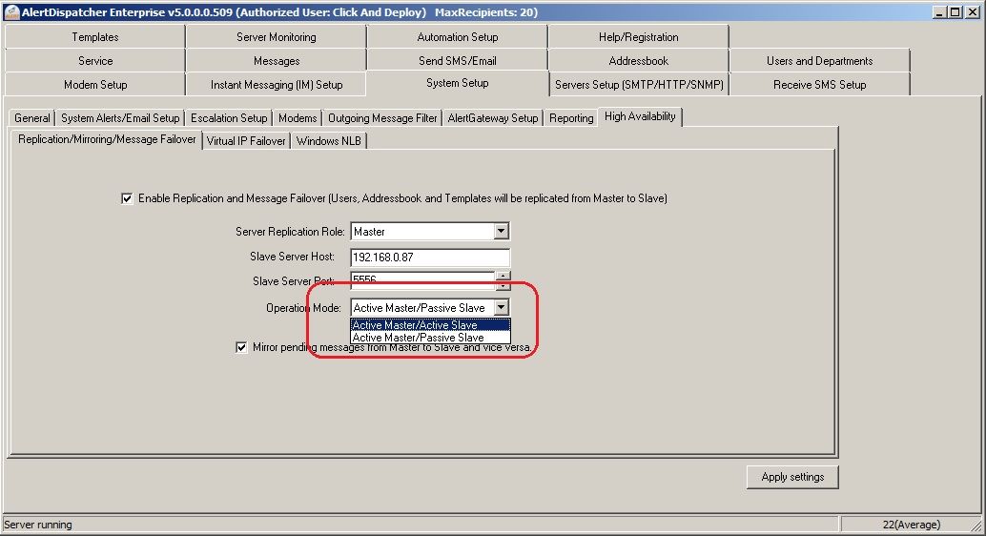The image size is (986, 536).
Task: Open the Receive SMS Setup tab
Action: pyautogui.click(x=819, y=85)
